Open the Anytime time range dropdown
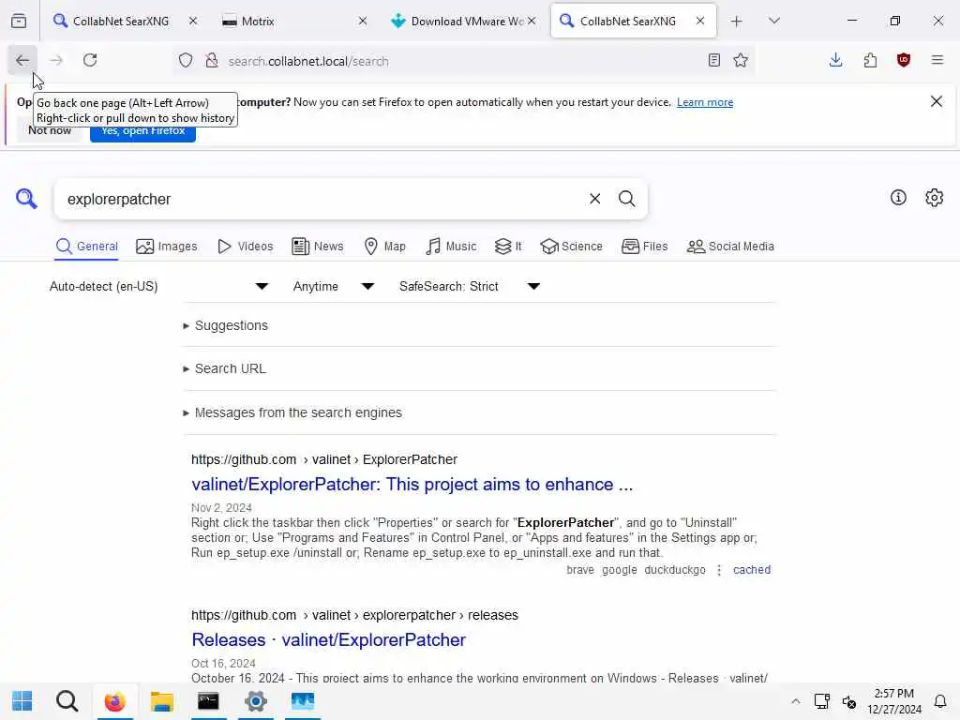Screen dimensions: 960x720 pyautogui.click(x=333, y=286)
